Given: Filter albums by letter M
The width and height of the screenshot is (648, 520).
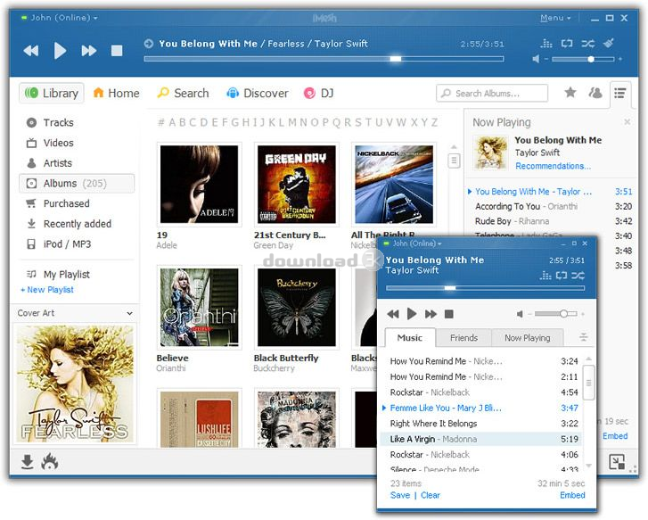Looking at the screenshot, I should 292,122.
